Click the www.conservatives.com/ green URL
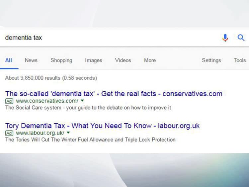Viewport: 249px width, 187px height. coord(47,101)
